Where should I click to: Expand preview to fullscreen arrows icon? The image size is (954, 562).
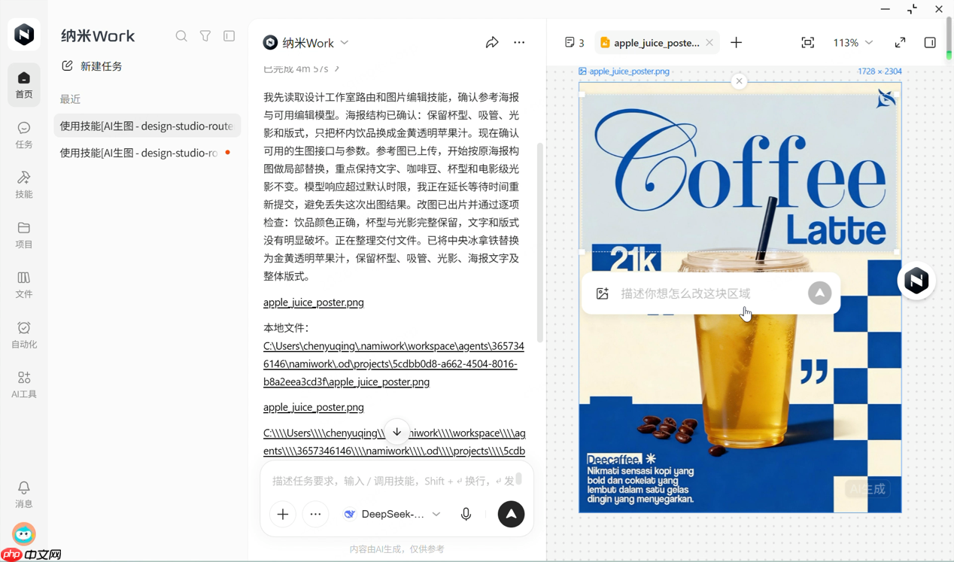tap(901, 43)
